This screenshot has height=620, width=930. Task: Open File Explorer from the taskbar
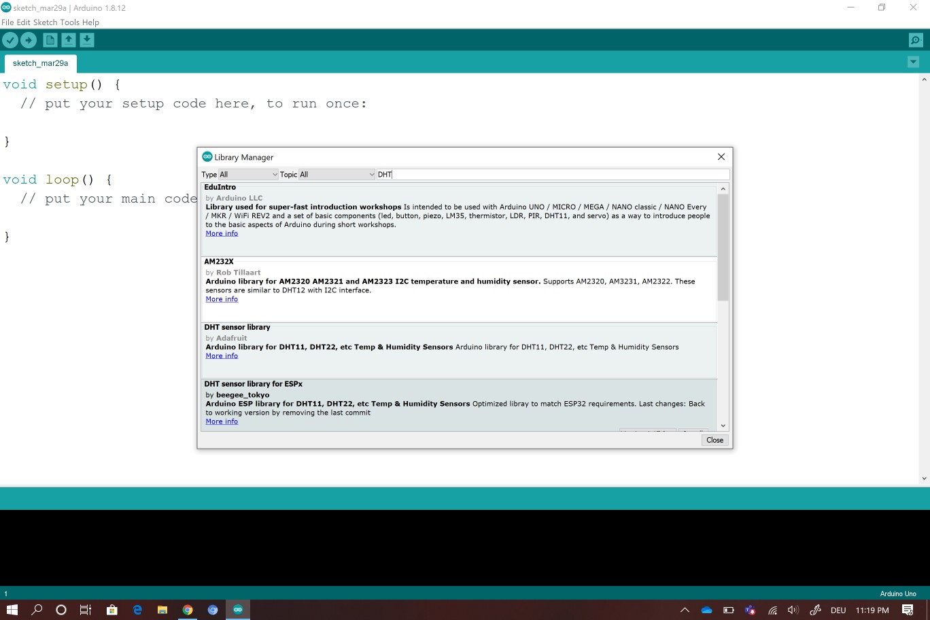(x=162, y=610)
